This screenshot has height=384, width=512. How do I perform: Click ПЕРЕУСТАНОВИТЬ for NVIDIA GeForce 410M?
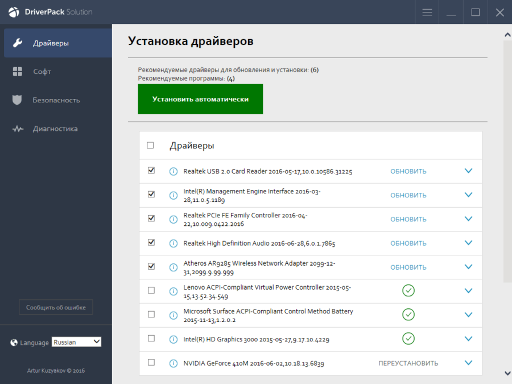pos(408,363)
